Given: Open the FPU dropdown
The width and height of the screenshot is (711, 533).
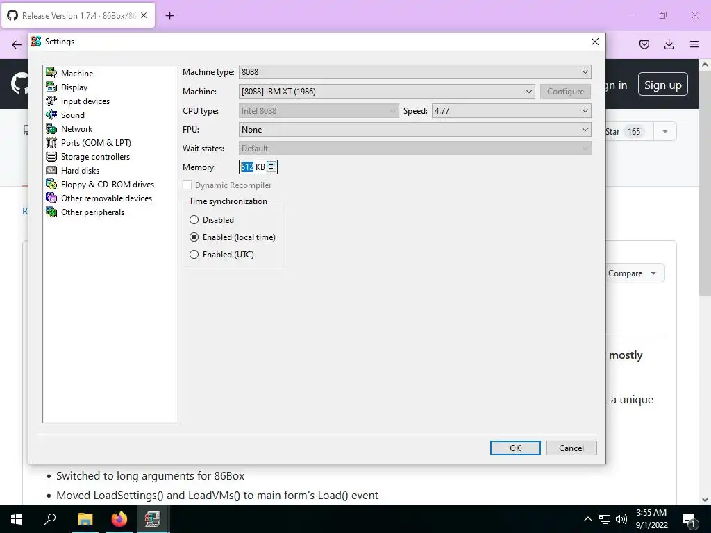Looking at the screenshot, I should [415, 130].
